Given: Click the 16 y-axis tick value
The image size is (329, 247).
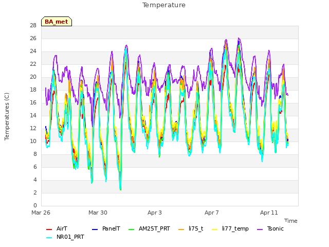Looking at the screenshot, I should (33, 103).
